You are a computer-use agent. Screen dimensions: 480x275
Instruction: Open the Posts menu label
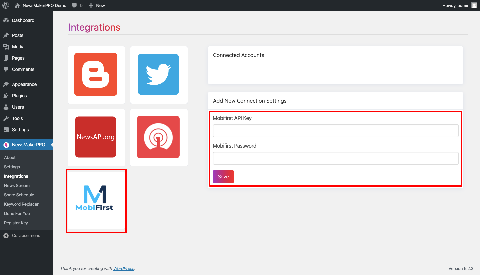point(18,35)
